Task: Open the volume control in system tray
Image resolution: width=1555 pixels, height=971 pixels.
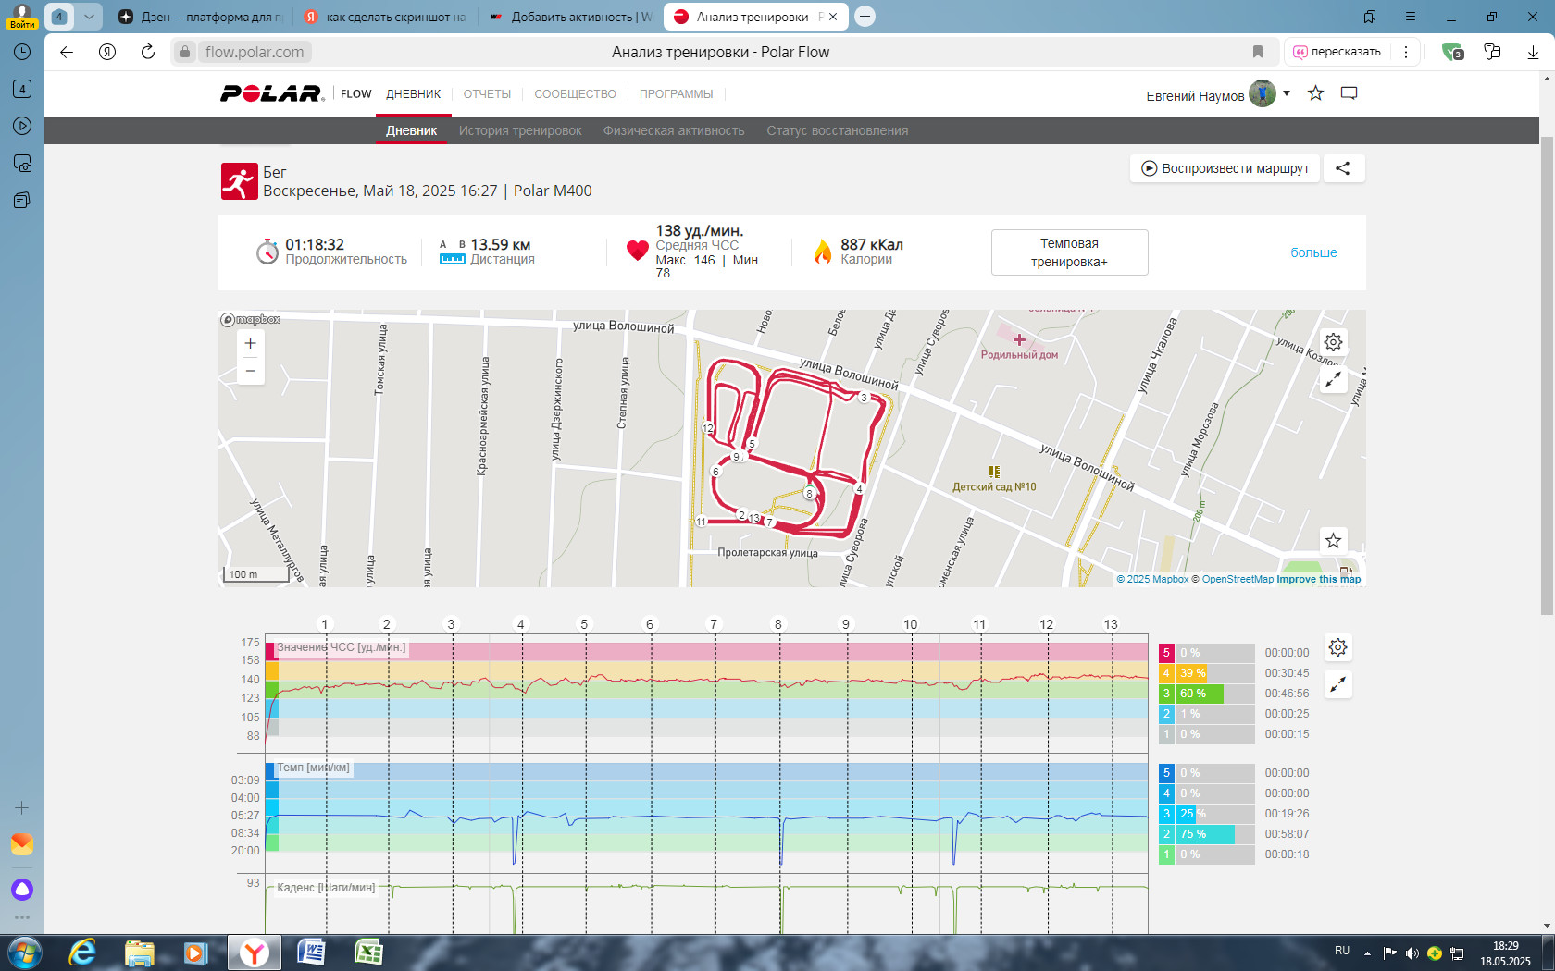Action: pos(1412,953)
